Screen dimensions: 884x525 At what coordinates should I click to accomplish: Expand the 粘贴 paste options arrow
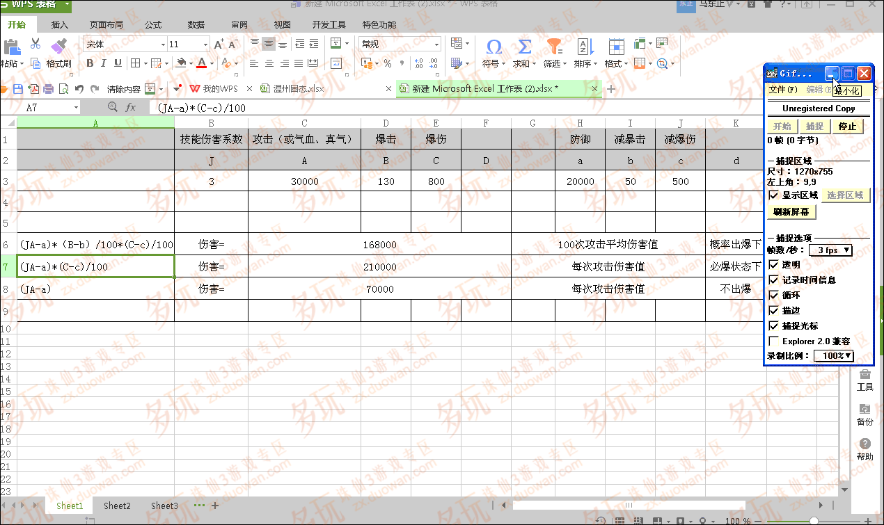(22, 64)
